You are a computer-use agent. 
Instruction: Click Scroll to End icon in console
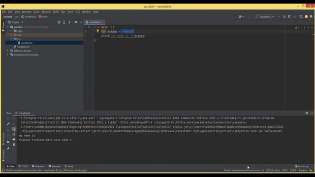click(14, 134)
